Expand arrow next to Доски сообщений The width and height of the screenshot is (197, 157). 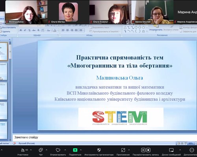180,150
